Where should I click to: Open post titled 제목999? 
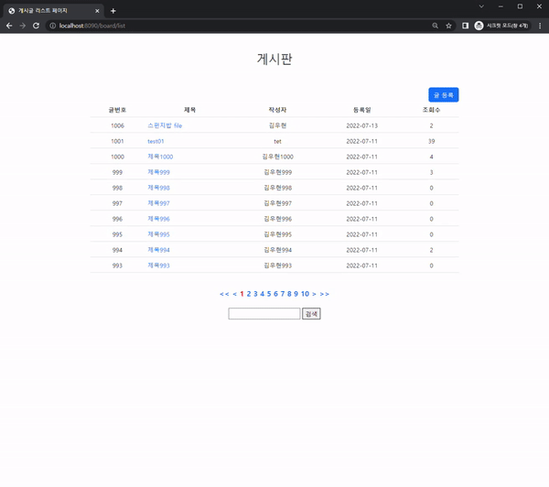pos(158,172)
